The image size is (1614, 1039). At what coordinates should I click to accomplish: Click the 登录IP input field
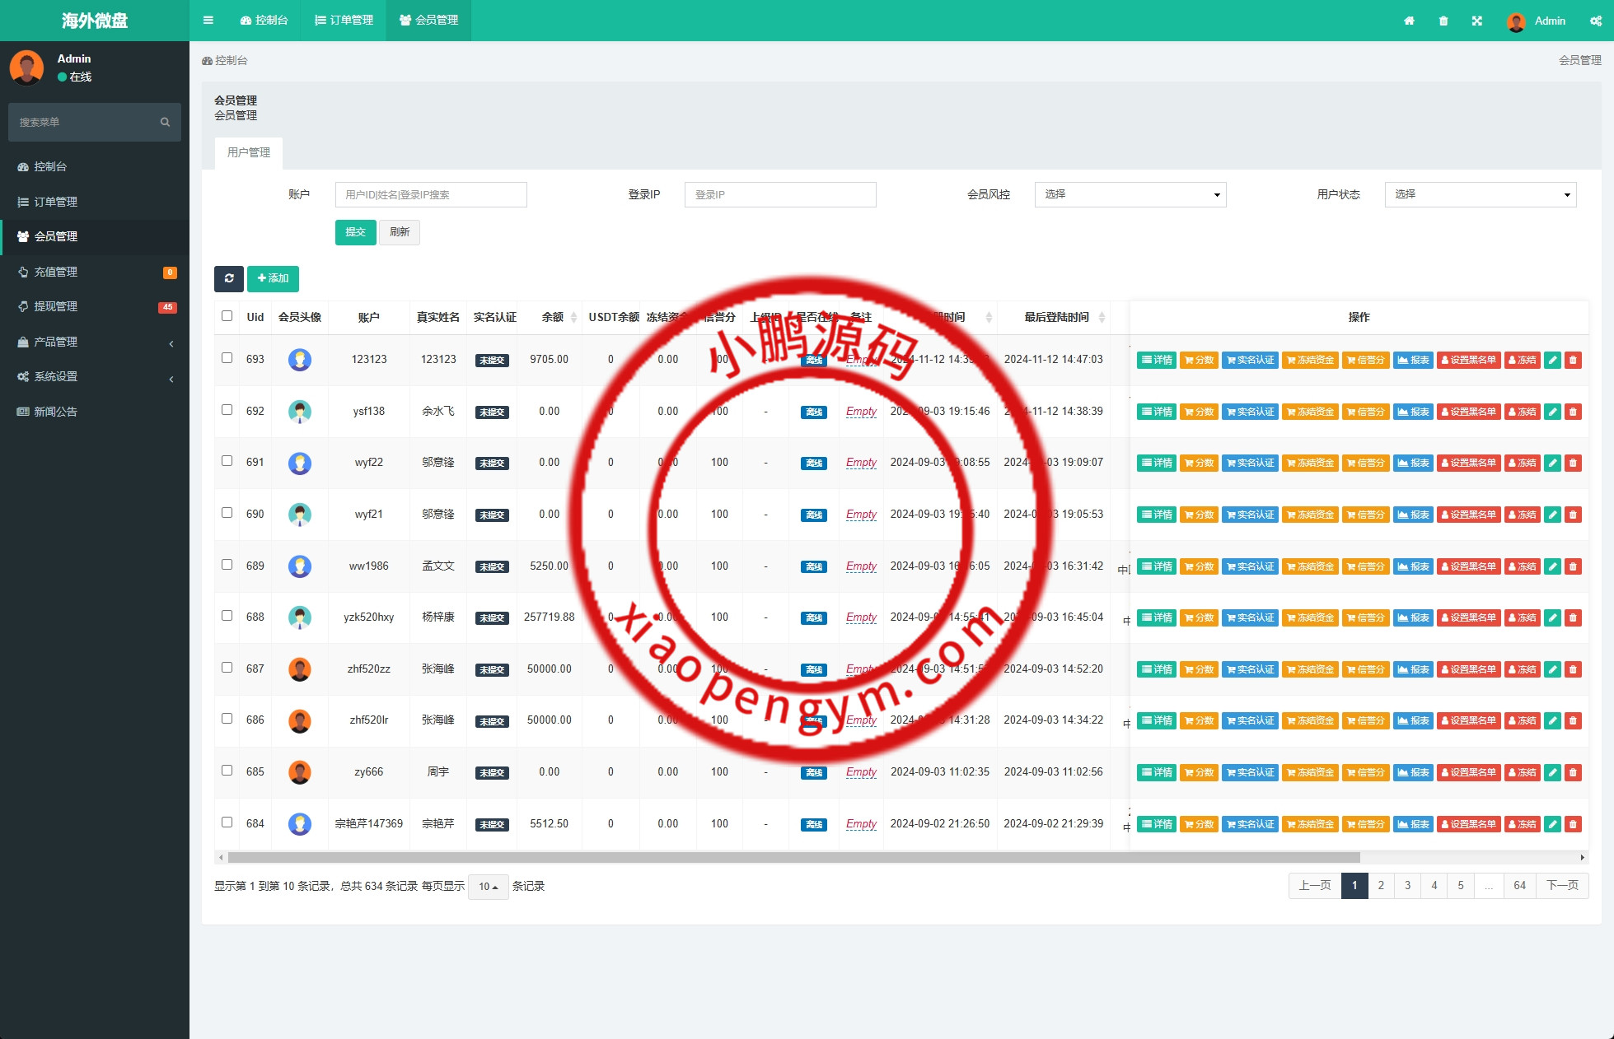click(780, 194)
